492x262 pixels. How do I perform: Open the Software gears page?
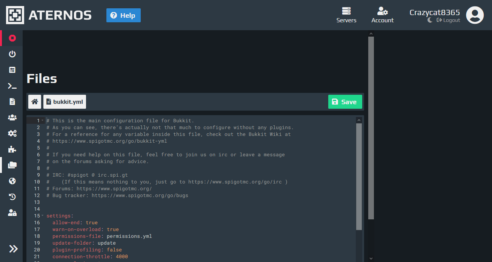pyautogui.click(x=12, y=133)
